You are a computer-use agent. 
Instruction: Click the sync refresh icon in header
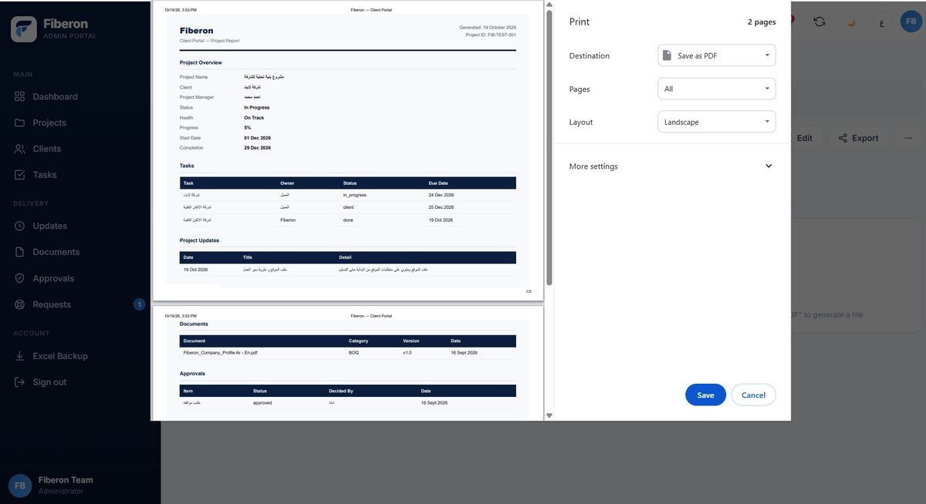pyautogui.click(x=820, y=22)
